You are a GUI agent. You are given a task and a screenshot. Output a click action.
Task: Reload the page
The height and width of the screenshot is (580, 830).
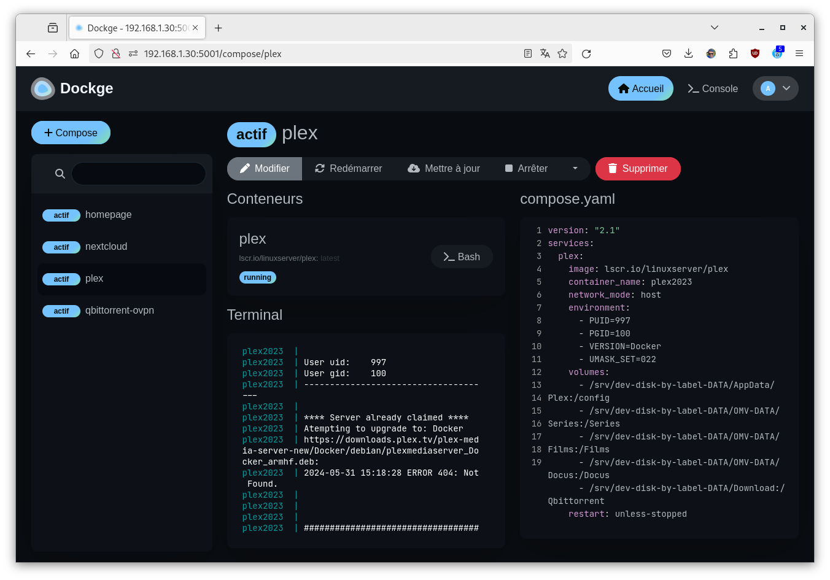pyautogui.click(x=586, y=53)
